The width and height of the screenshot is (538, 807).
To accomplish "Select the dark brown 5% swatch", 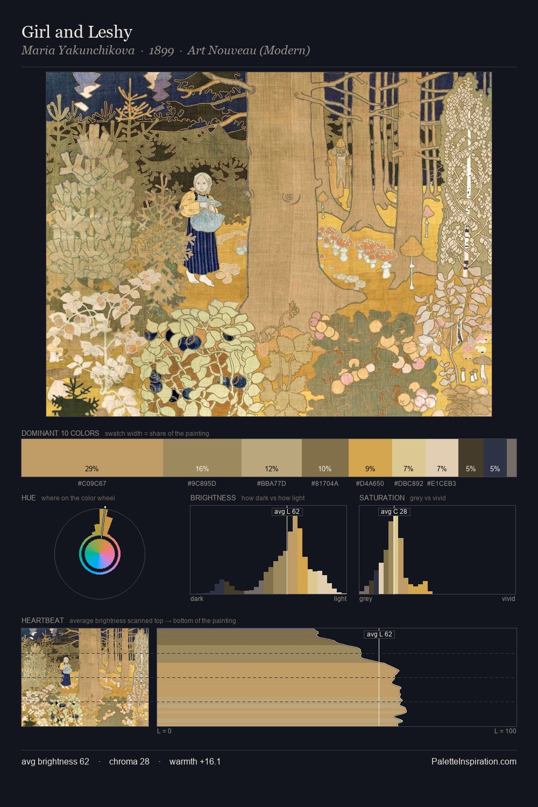I will [471, 458].
